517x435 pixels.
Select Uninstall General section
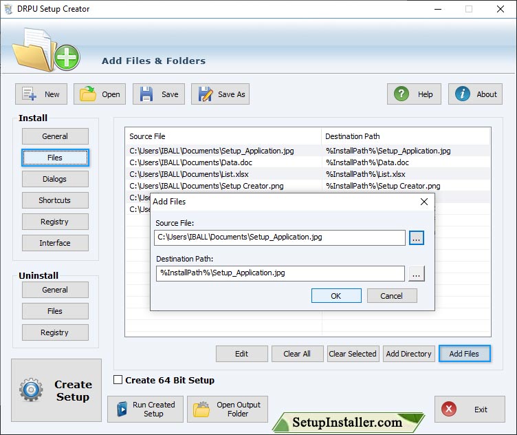click(55, 290)
